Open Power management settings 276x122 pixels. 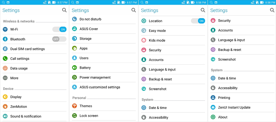104,77
